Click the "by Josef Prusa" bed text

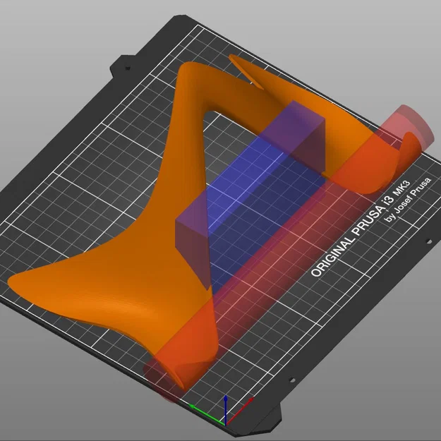pos(408,200)
